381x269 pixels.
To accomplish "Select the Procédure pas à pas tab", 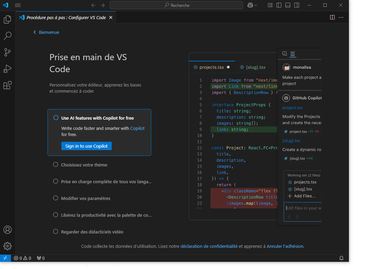I will click(66, 17).
